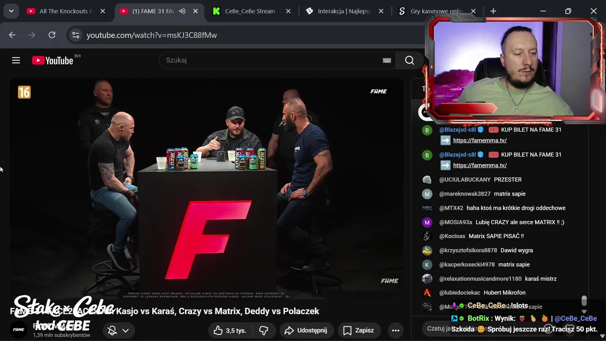
Task: Click @Kocioas chat username
Action: pos(452,236)
